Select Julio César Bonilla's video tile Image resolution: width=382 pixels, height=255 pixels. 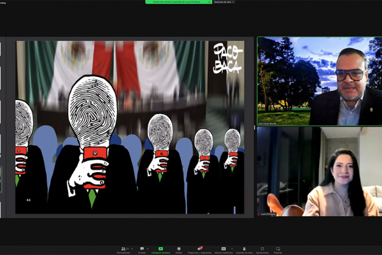point(320,81)
